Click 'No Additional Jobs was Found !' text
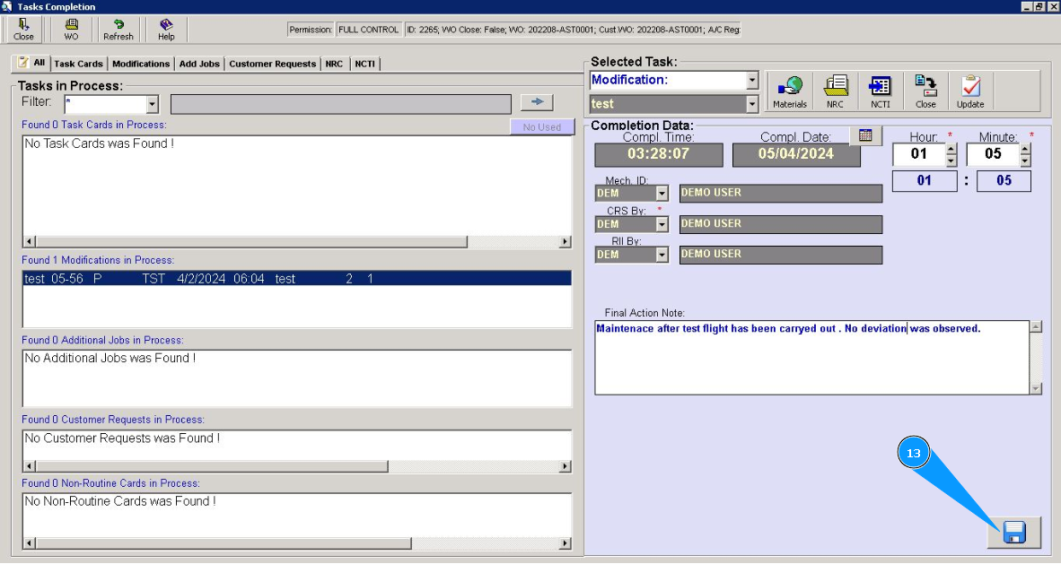This screenshot has height=564, width=1061. click(110, 359)
